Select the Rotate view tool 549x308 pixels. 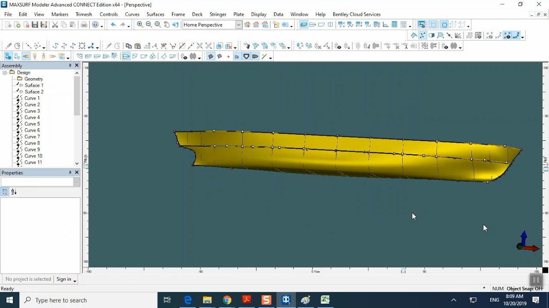coord(175,25)
